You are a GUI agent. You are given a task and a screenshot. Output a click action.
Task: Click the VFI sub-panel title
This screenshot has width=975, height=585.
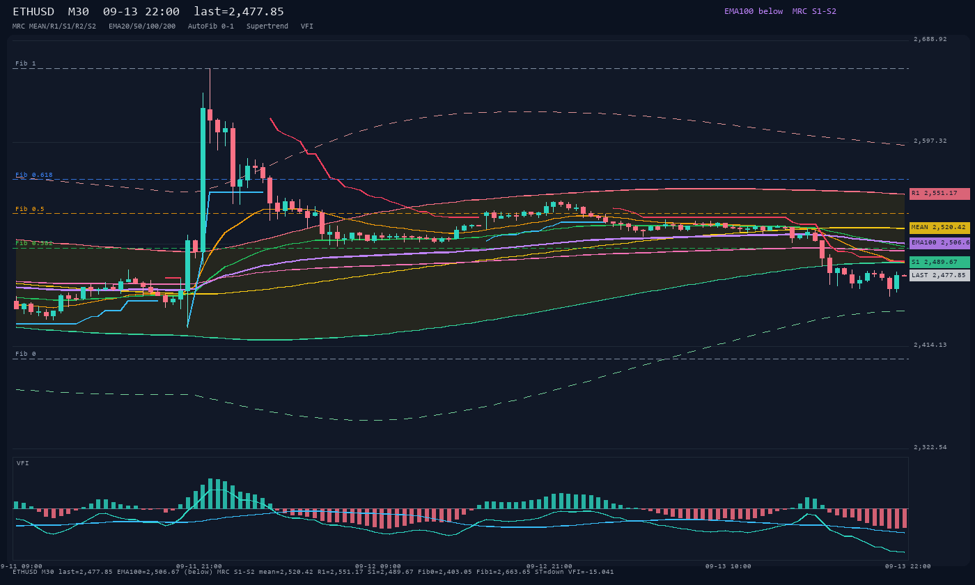(x=23, y=463)
